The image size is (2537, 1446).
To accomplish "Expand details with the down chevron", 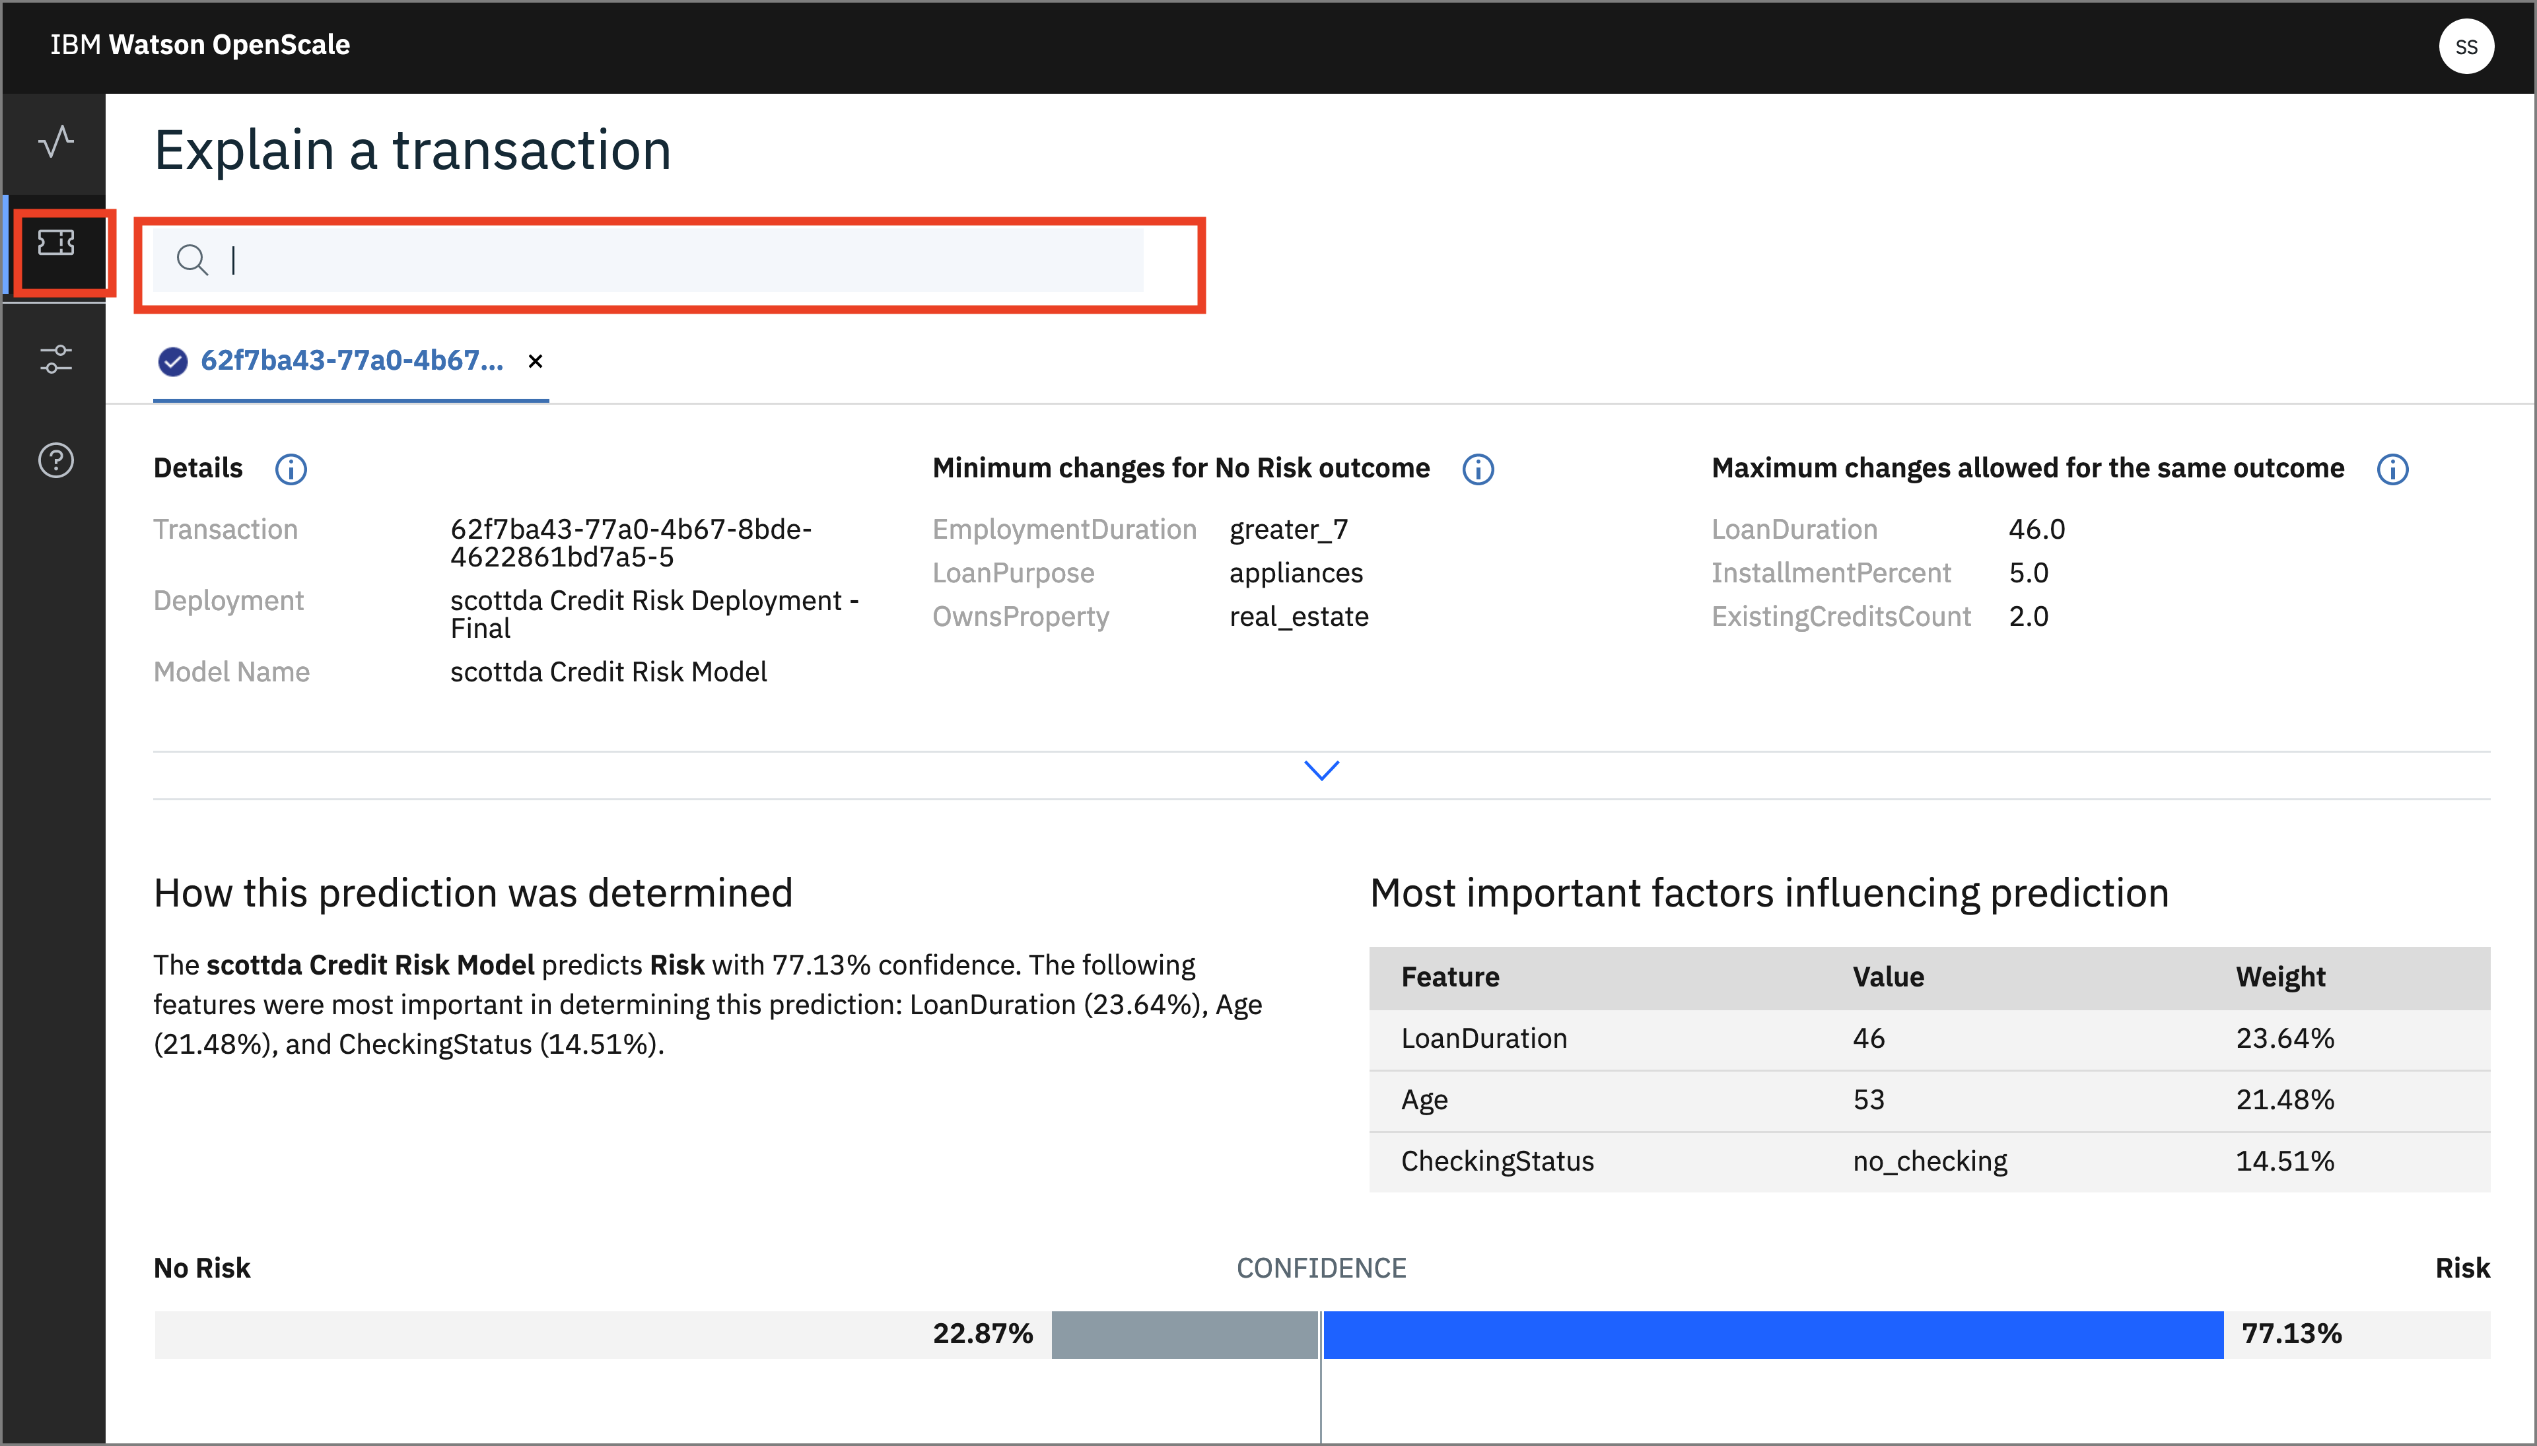I will (x=1321, y=771).
